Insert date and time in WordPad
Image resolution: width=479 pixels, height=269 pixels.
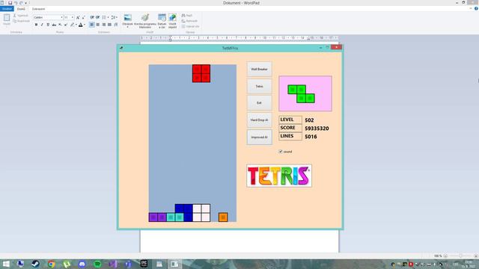point(162,20)
